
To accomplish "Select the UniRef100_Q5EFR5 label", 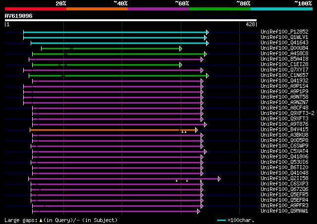I will click(x=284, y=195).
